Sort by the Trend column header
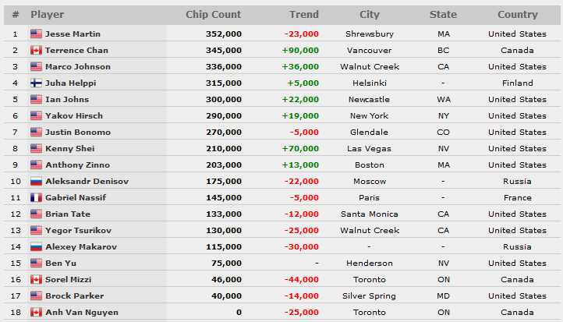Screen dimensions: 563x322 pyautogui.click(x=304, y=14)
